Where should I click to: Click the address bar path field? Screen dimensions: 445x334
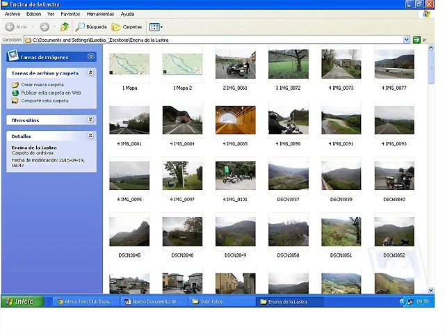click(x=213, y=40)
